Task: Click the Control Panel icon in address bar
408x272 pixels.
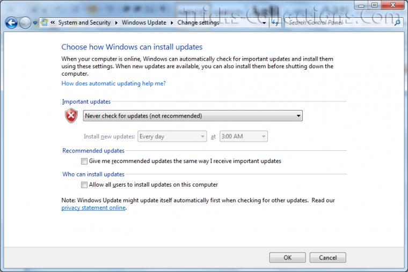Action: click(x=45, y=23)
